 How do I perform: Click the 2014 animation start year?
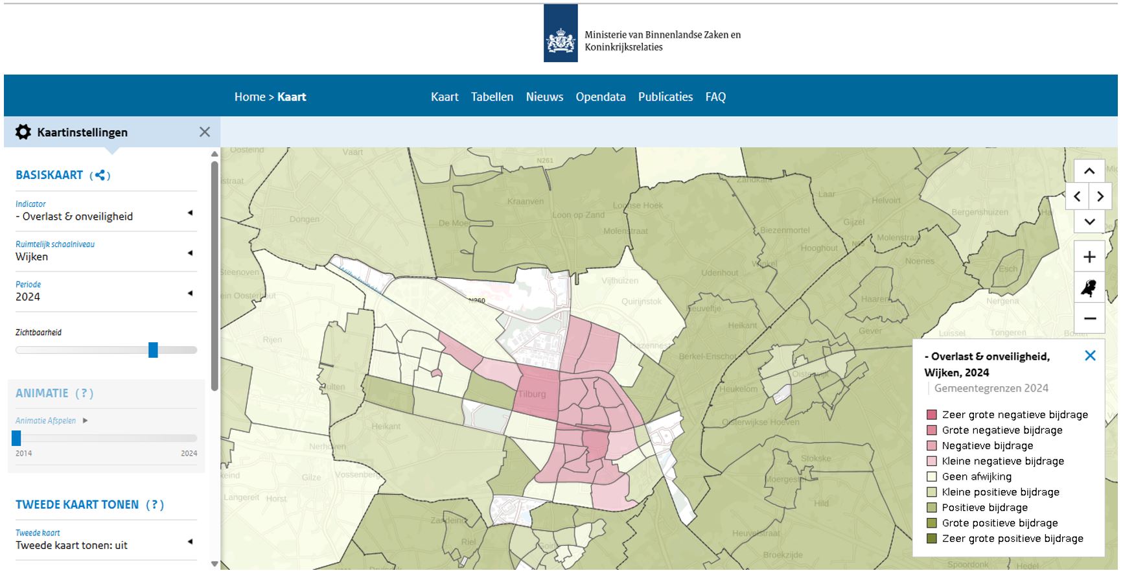[23, 453]
